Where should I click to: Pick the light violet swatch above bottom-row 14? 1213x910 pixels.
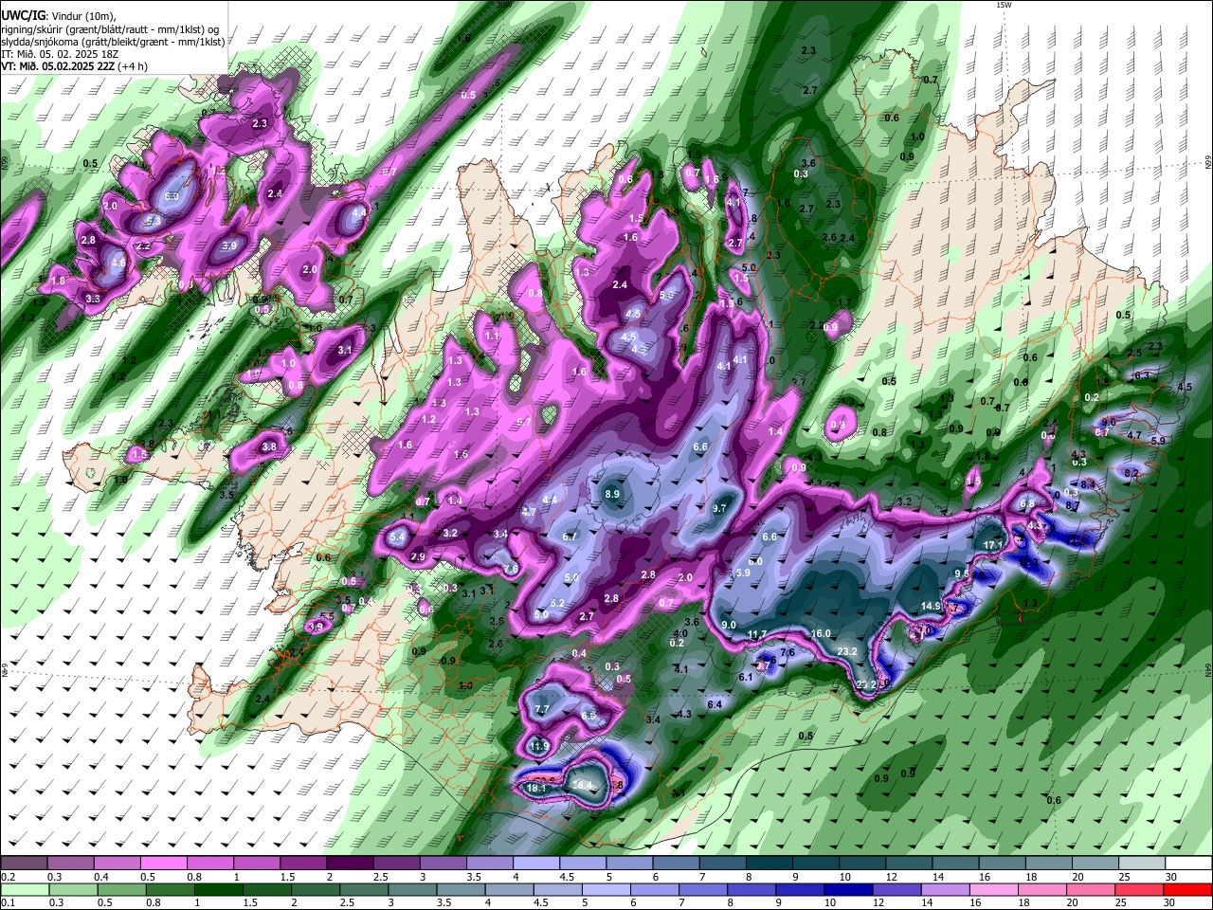[944, 889]
